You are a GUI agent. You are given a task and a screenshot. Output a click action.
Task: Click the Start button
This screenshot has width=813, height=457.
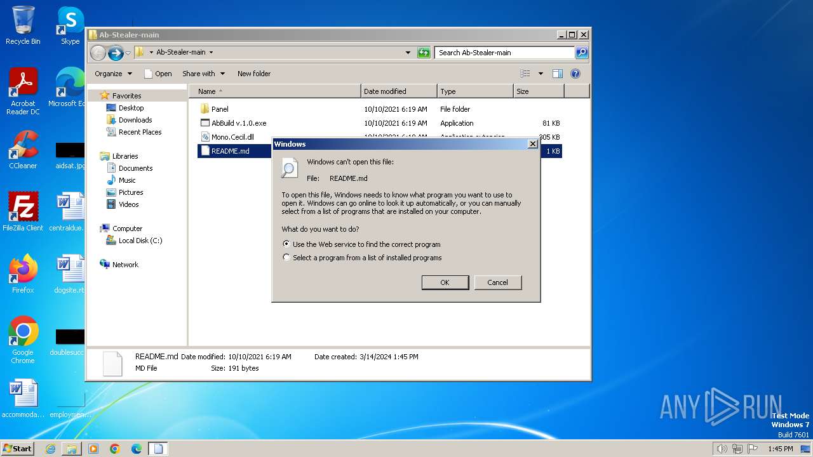(x=18, y=449)
